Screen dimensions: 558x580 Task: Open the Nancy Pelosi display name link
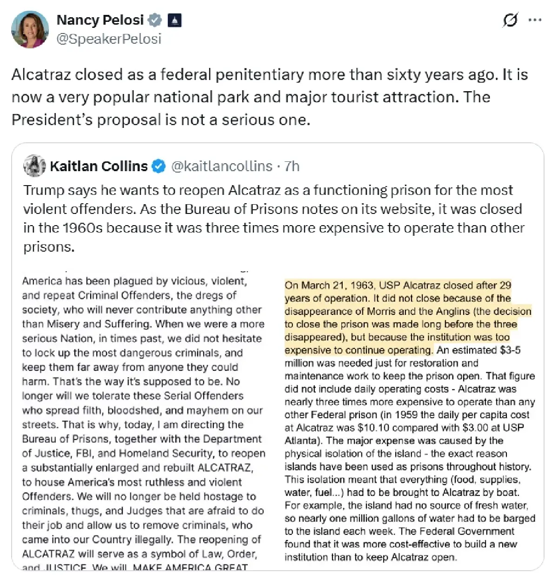(x=100, y=20)
